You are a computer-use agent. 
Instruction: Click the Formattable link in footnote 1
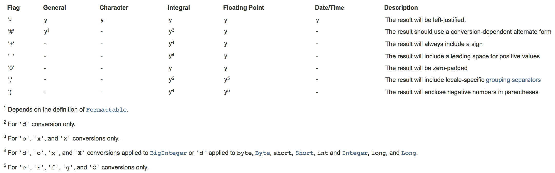[106, 110]
